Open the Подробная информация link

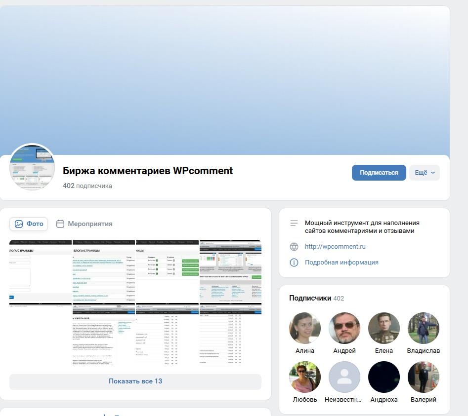pos(341,263)
